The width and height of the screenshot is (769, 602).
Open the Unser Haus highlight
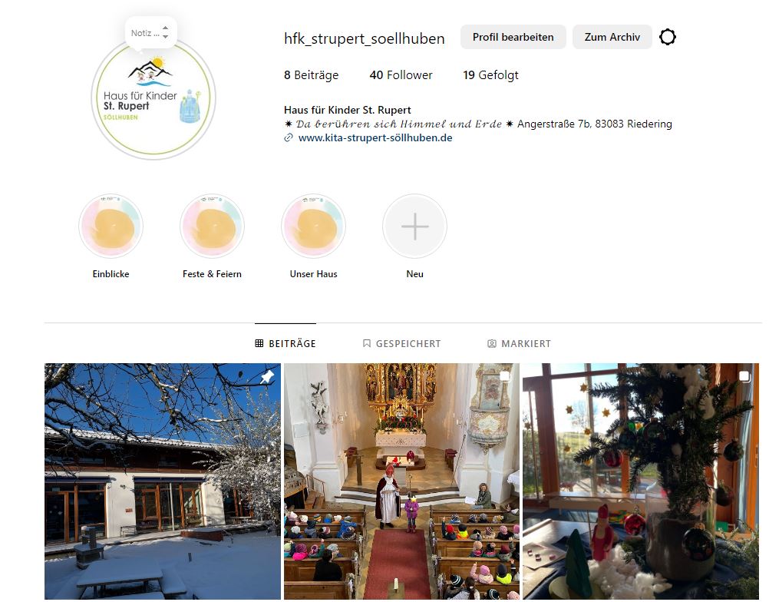point(313,227)
